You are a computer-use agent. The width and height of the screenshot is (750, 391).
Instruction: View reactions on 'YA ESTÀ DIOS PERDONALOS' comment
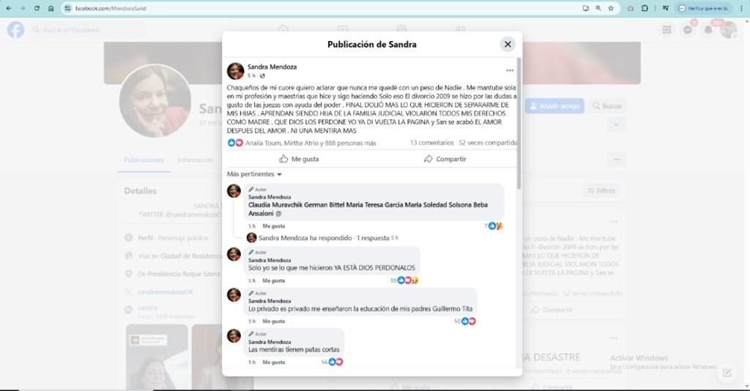[404, 280]
